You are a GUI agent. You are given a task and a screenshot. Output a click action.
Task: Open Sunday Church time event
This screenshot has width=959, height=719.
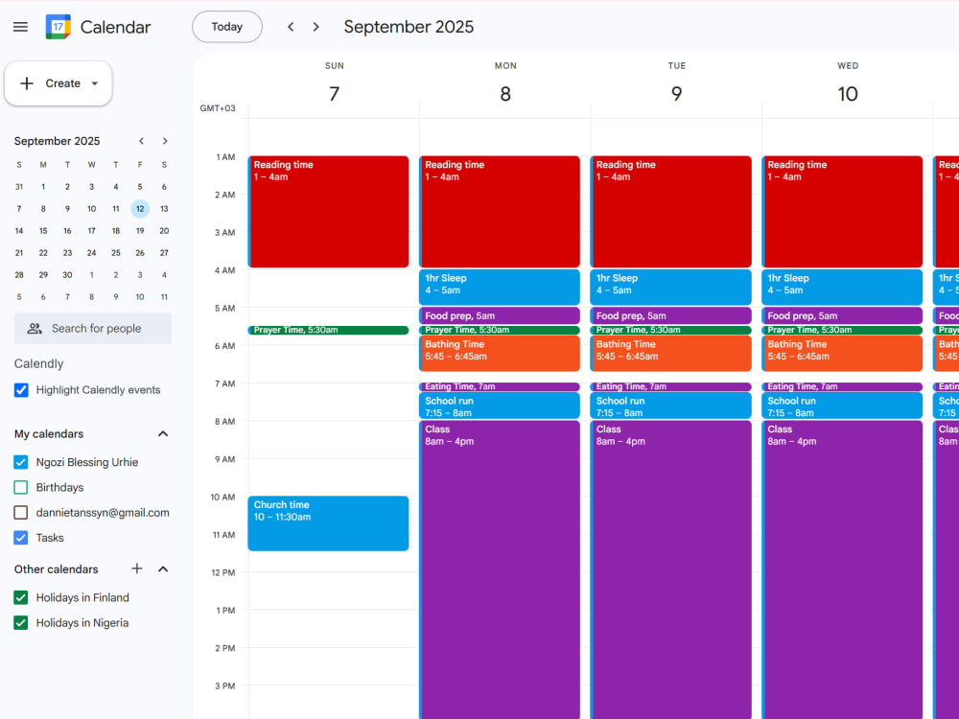328,523
